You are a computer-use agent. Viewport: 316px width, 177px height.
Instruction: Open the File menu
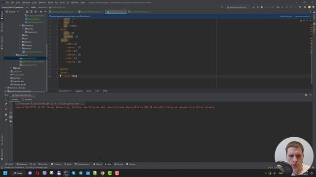[x=7, y=2]
